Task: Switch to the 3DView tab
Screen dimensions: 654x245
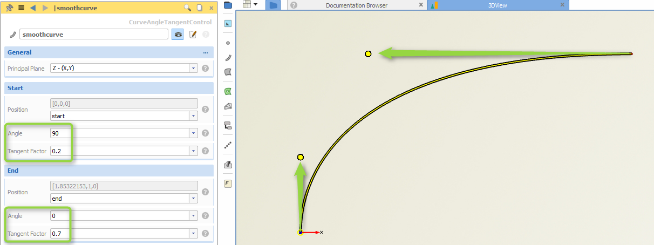Action: [497, 5]
